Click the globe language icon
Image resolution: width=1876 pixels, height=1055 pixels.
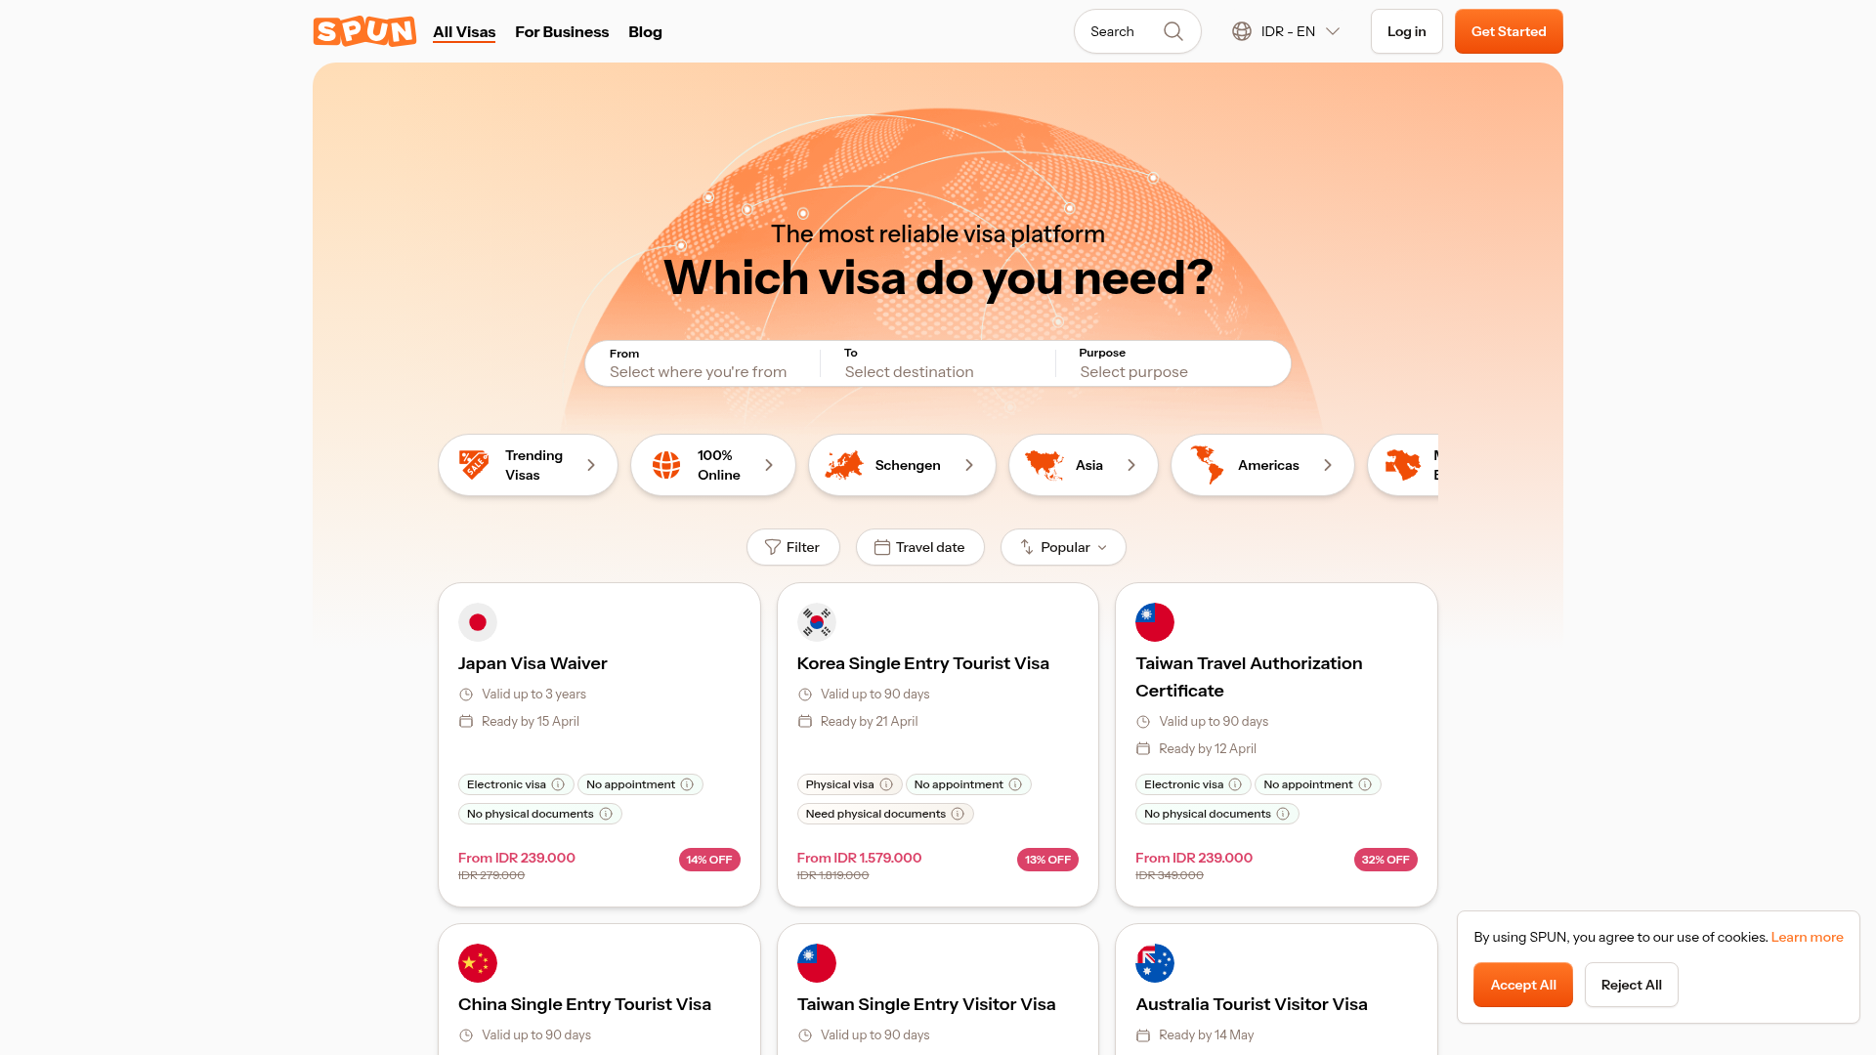click(x=1242, y=31)
